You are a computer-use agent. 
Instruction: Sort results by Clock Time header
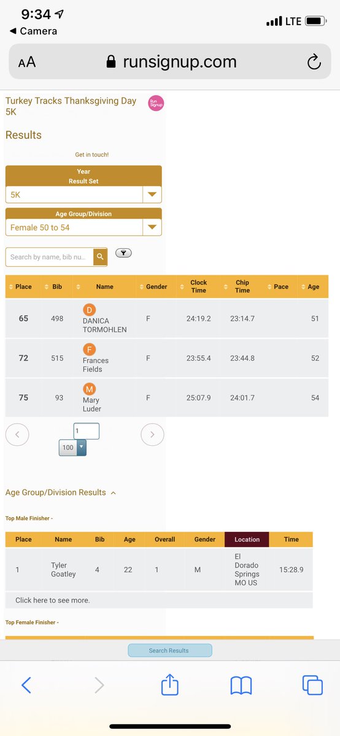[198, 286]
